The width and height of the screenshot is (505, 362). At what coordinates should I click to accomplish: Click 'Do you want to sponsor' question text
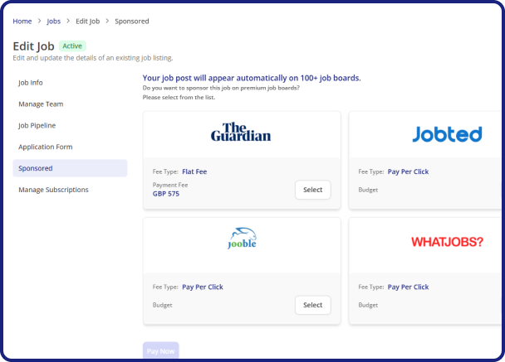pyautogui.click(x=221, y=88)
